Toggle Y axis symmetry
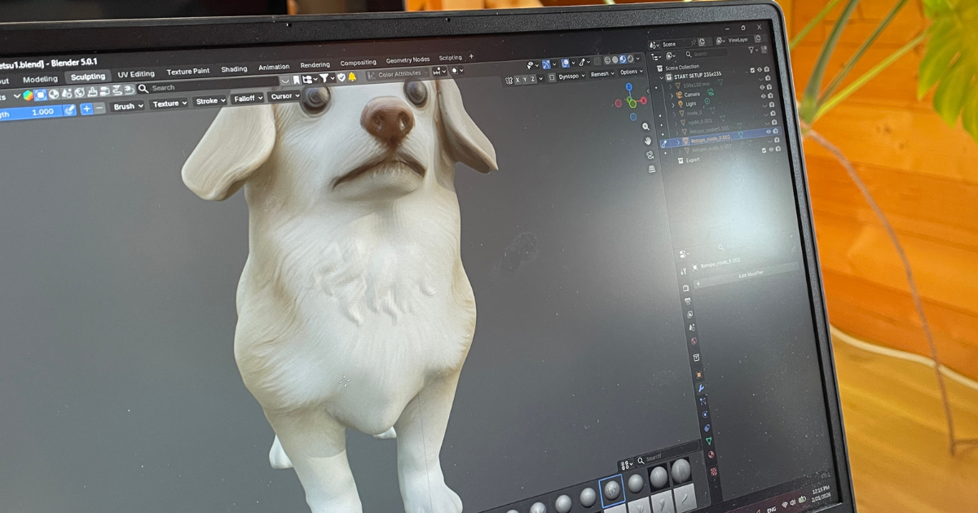 click(525, 80)
